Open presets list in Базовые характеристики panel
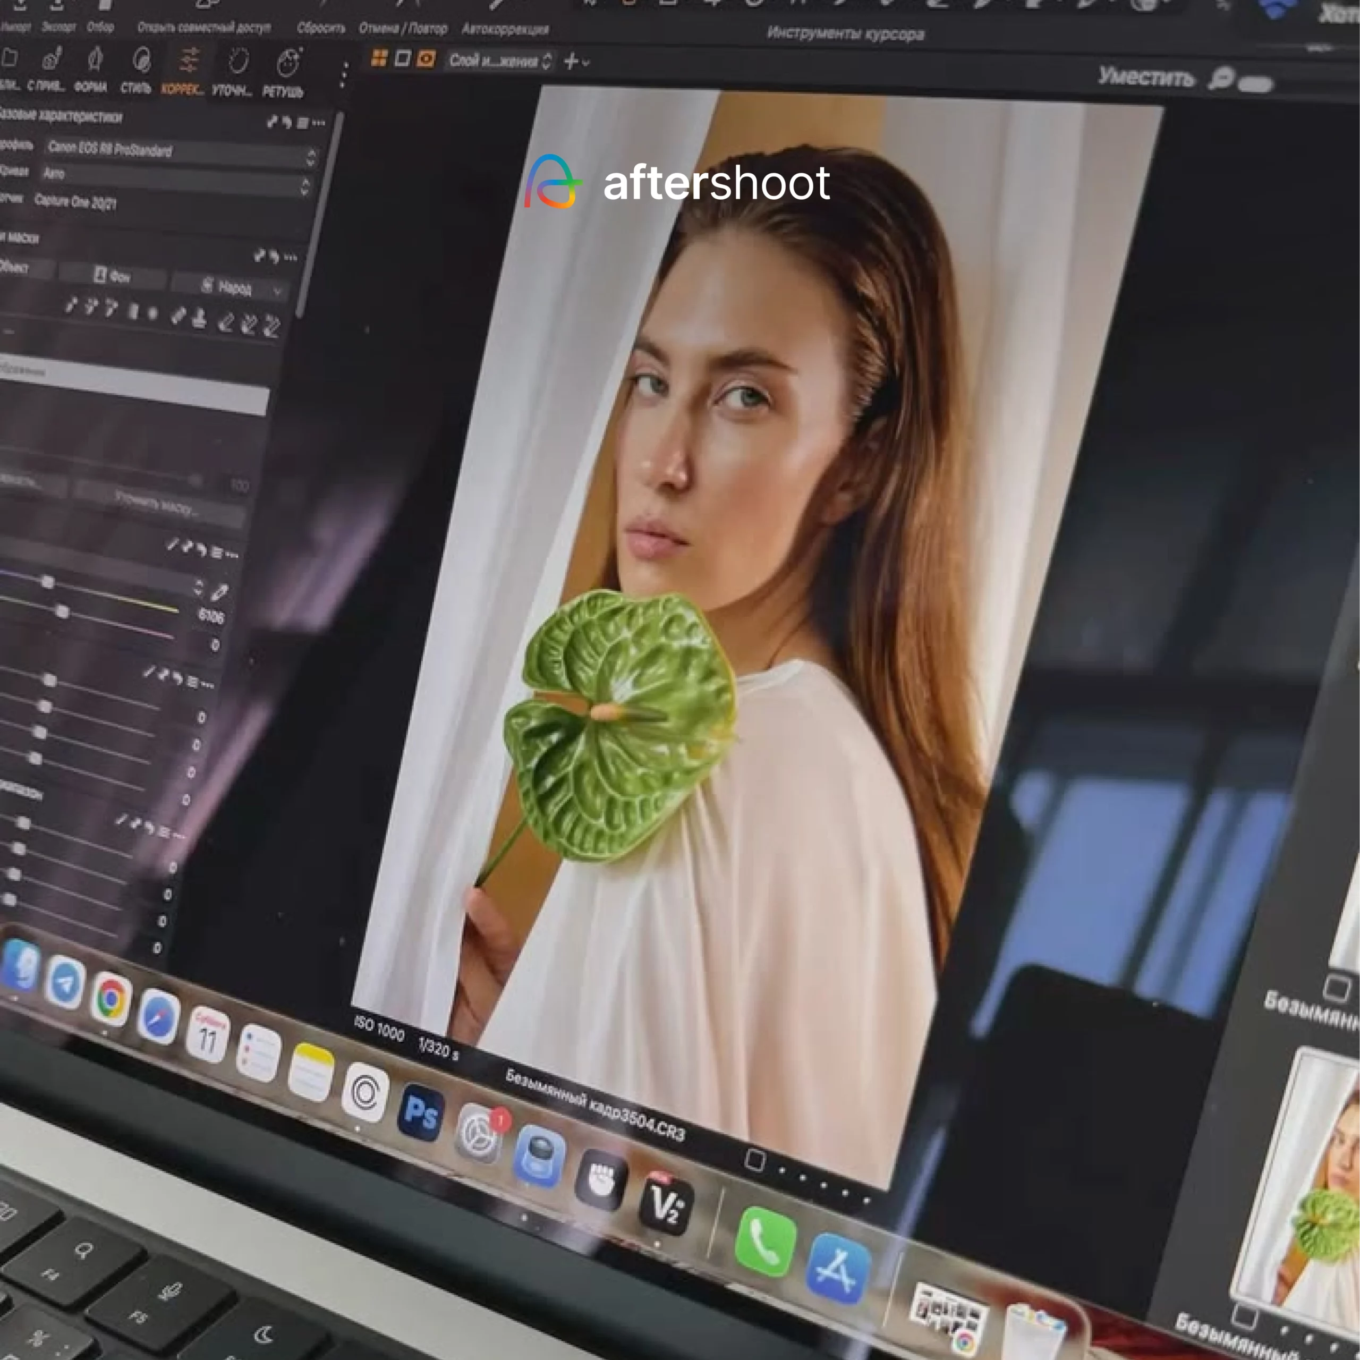 pos(303,123)
